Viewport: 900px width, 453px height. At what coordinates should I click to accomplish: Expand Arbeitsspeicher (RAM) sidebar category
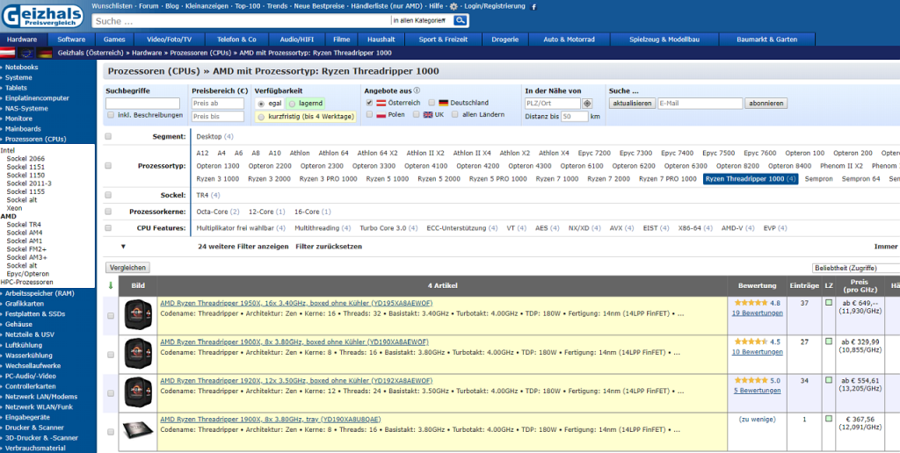coord(40,293)
